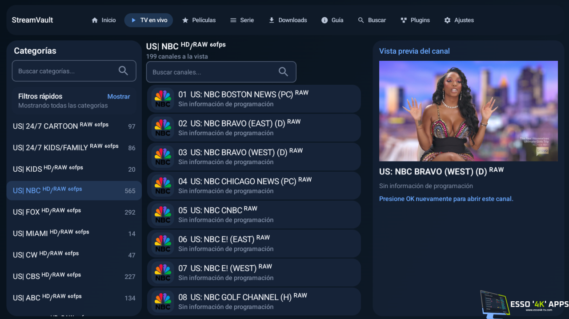The image size is (569, 319).
Task: Click the list icon beside Serie
Action: pos(233,20)
